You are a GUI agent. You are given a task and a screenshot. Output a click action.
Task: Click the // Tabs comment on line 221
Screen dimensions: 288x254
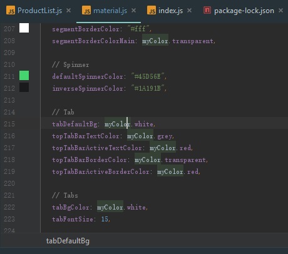pyautogui.click(x=65, y=195)
